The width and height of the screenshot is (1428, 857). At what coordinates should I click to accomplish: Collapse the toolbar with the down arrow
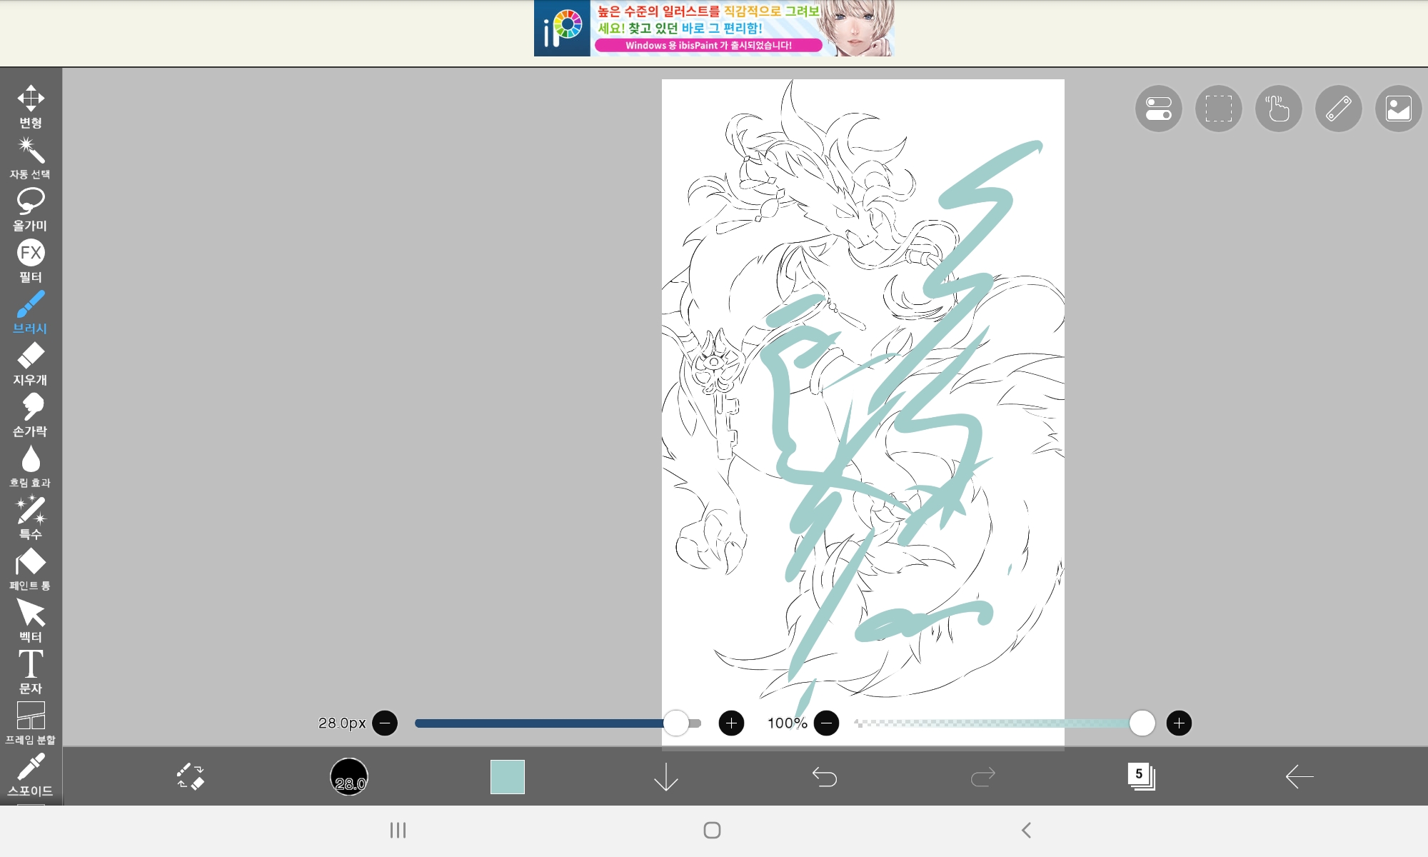point(665,776)
